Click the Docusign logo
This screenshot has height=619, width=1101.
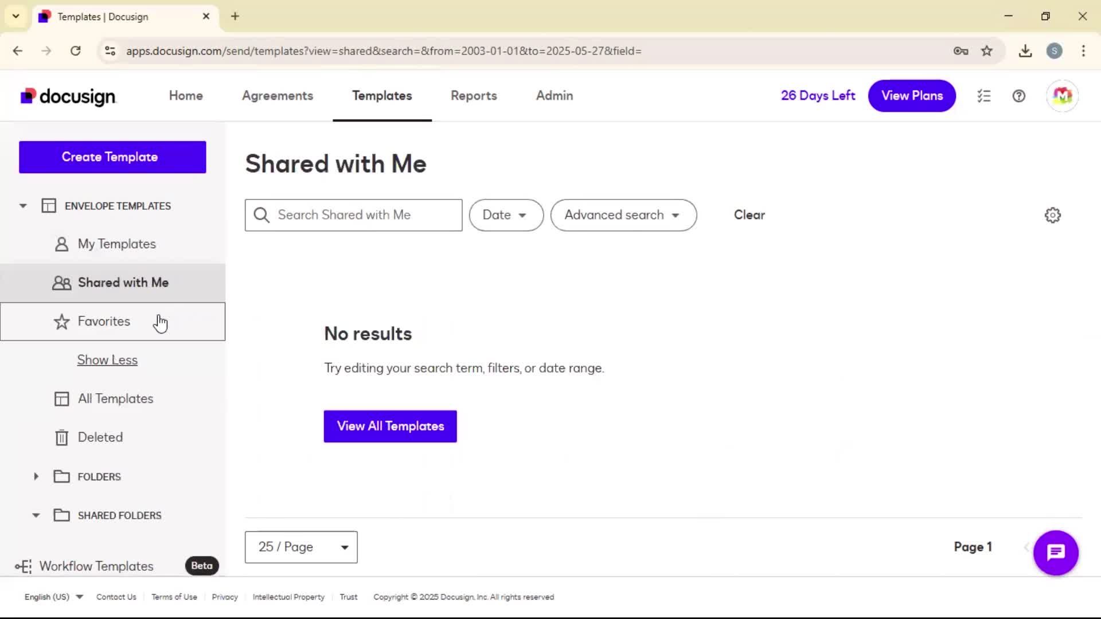pyautogui.click(x=68, y=96)
